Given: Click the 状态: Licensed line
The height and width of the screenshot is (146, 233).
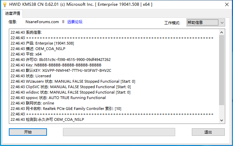Looking at the screenshot, I should click(31, 76).
